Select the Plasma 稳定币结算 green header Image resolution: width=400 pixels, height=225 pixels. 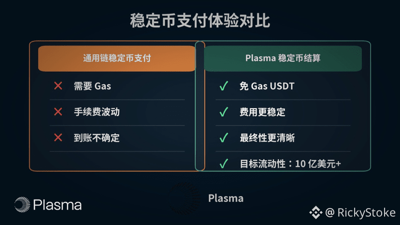coord(283,58)
